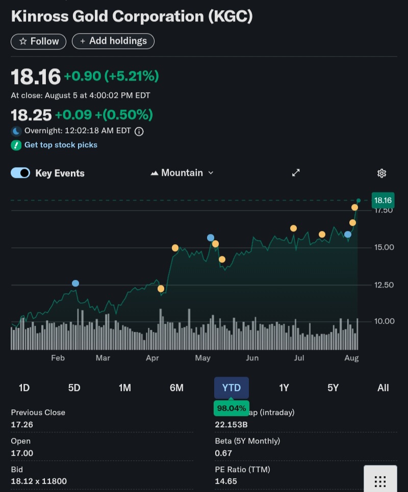Click the overnight moon icon
Screen dimensions: 408x492
point(16,131)
